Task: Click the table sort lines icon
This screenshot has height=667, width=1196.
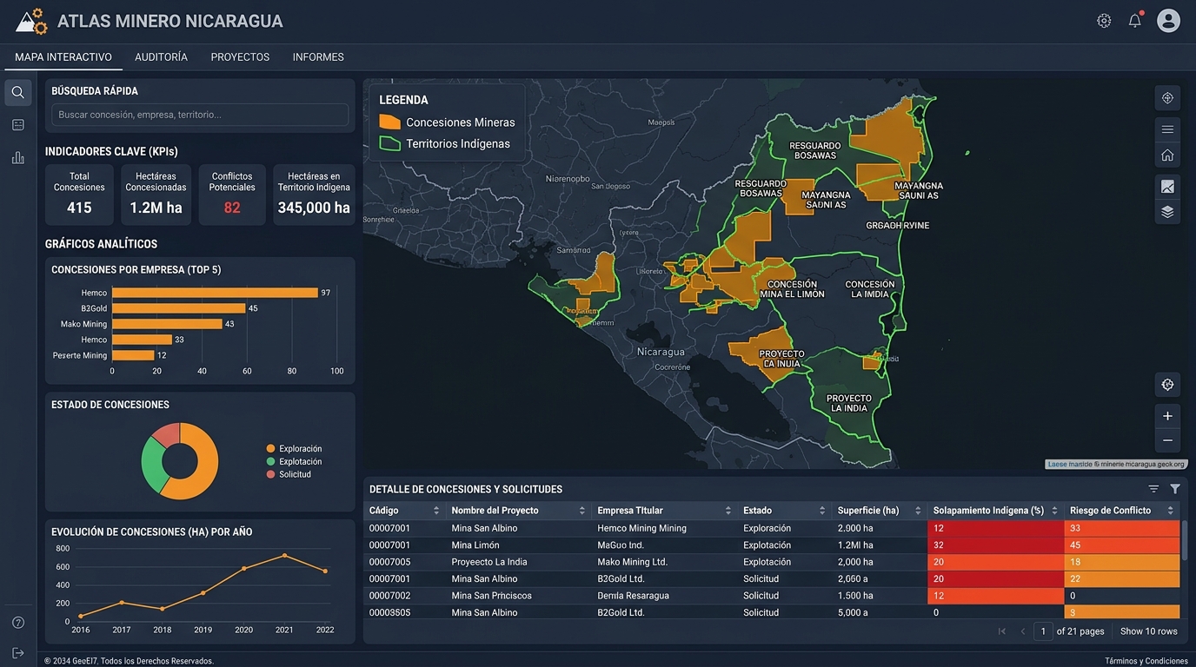Action: pyautogui.click(x=1153, y=489)
